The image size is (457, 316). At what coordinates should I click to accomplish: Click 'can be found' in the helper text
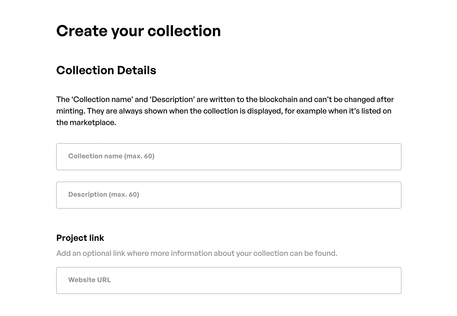313,253
